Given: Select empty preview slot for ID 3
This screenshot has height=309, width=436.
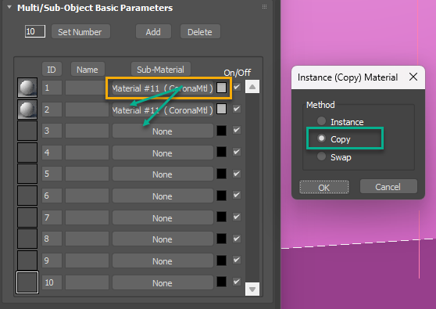Looking at the screenshot, I should pos(27,131).
